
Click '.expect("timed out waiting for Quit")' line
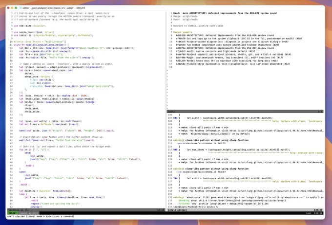tap(55, 204)
